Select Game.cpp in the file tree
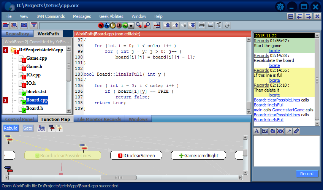Image resolution: width=323 pixels, height=190 pixels. click(36, 58)
